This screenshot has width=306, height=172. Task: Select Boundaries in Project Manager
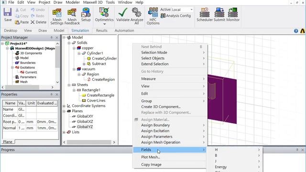28,63
